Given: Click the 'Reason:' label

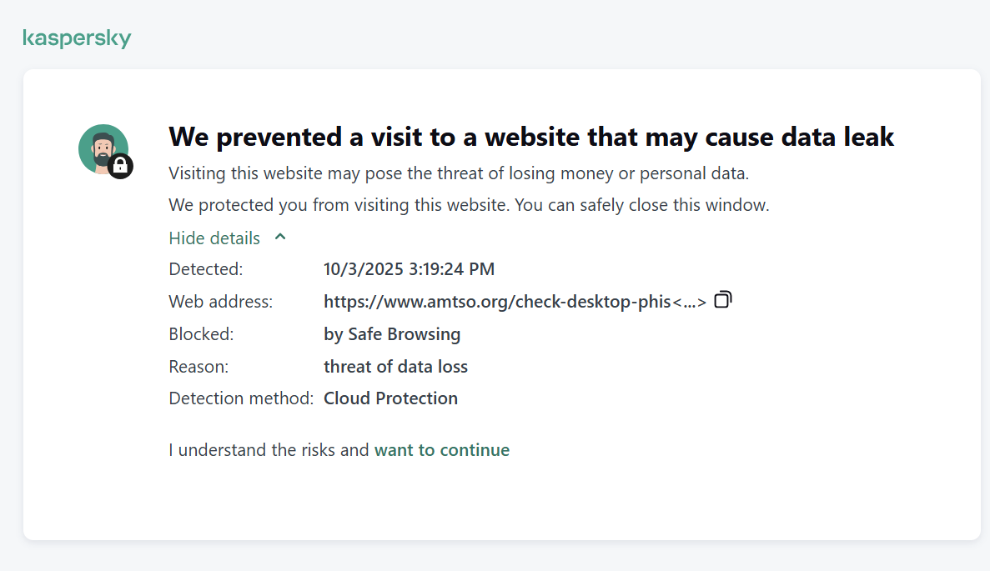Looking at the screenshot, I should click(199, 367).
